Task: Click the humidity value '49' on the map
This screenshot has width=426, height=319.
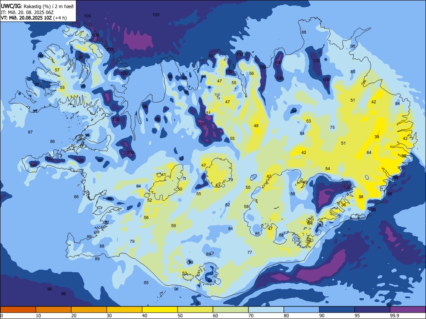Action: coord(305,182)
